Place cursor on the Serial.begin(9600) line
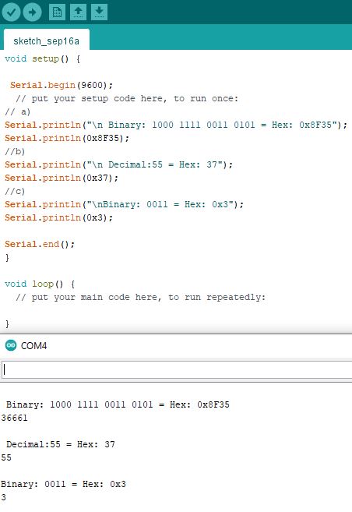The width and height of the screenshot is (352, 512). [62, 85]
